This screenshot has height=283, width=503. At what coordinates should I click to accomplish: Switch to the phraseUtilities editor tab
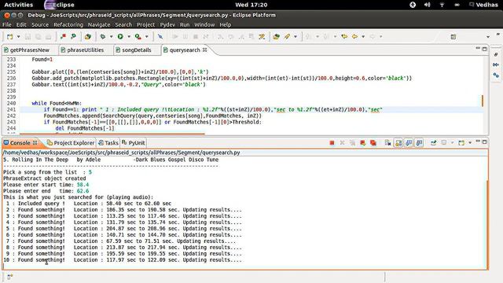[86, 50]
